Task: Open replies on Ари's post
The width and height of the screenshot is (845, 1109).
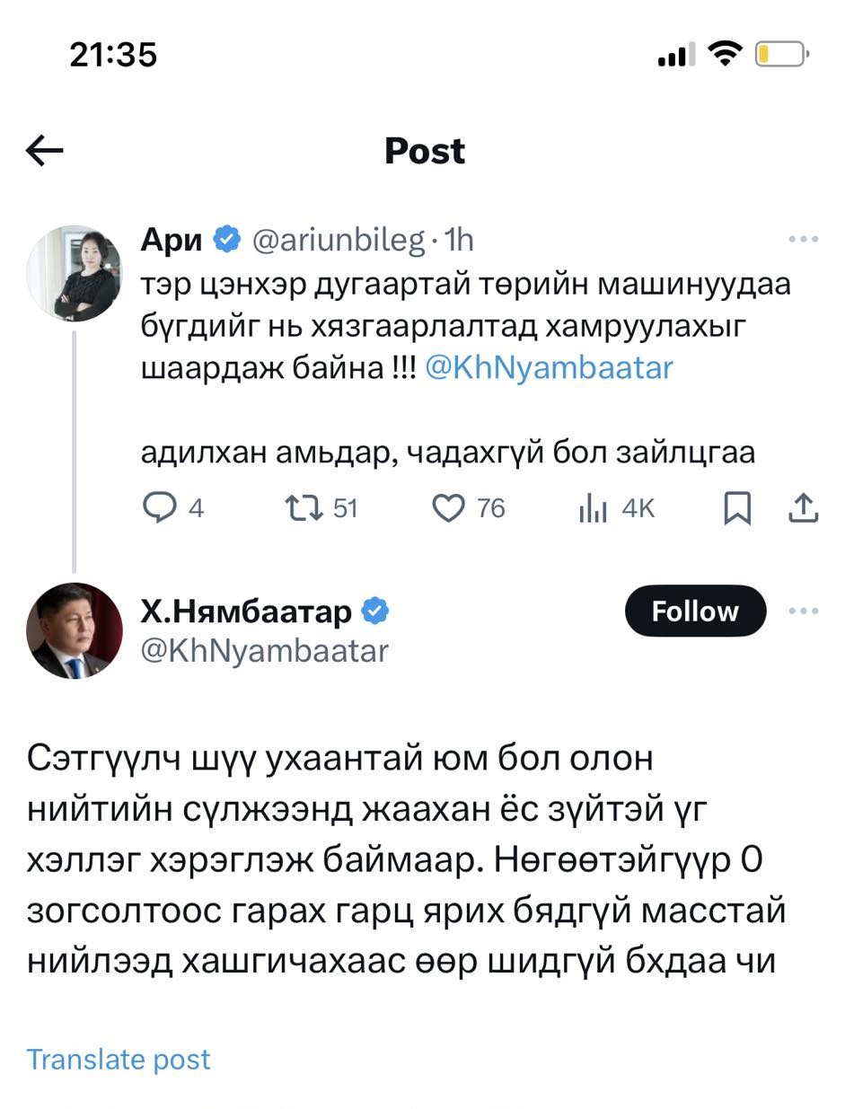Action: (161, 509)
